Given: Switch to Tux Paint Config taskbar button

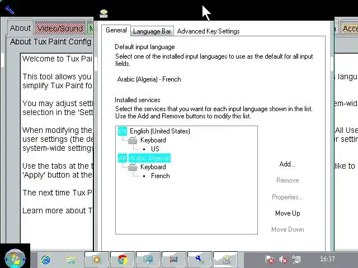Looking at the screenshot, I should click(200, 260).
